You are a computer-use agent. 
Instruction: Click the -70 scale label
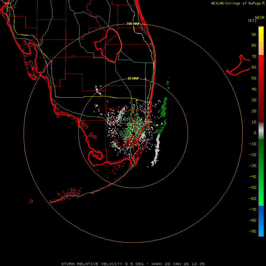(253, 209)
